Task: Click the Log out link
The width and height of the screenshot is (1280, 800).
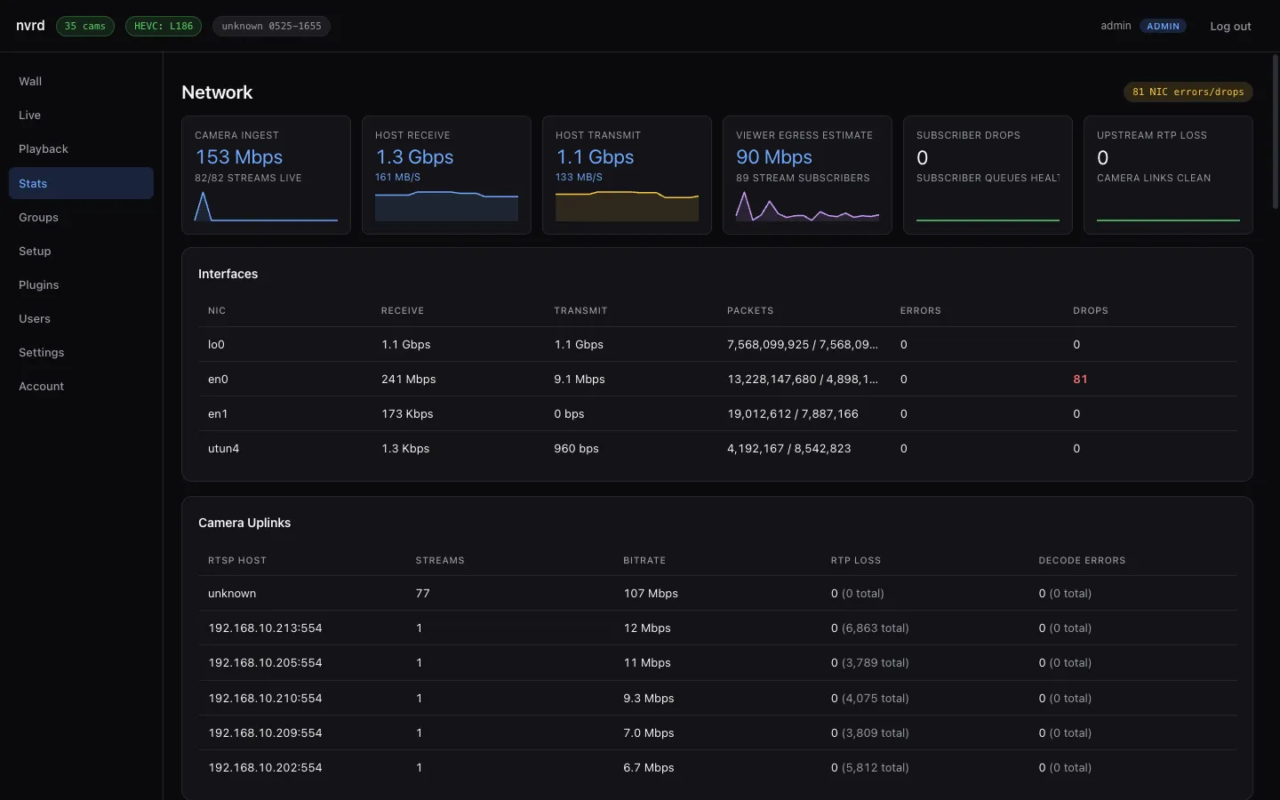Action: click(1230, 26)
